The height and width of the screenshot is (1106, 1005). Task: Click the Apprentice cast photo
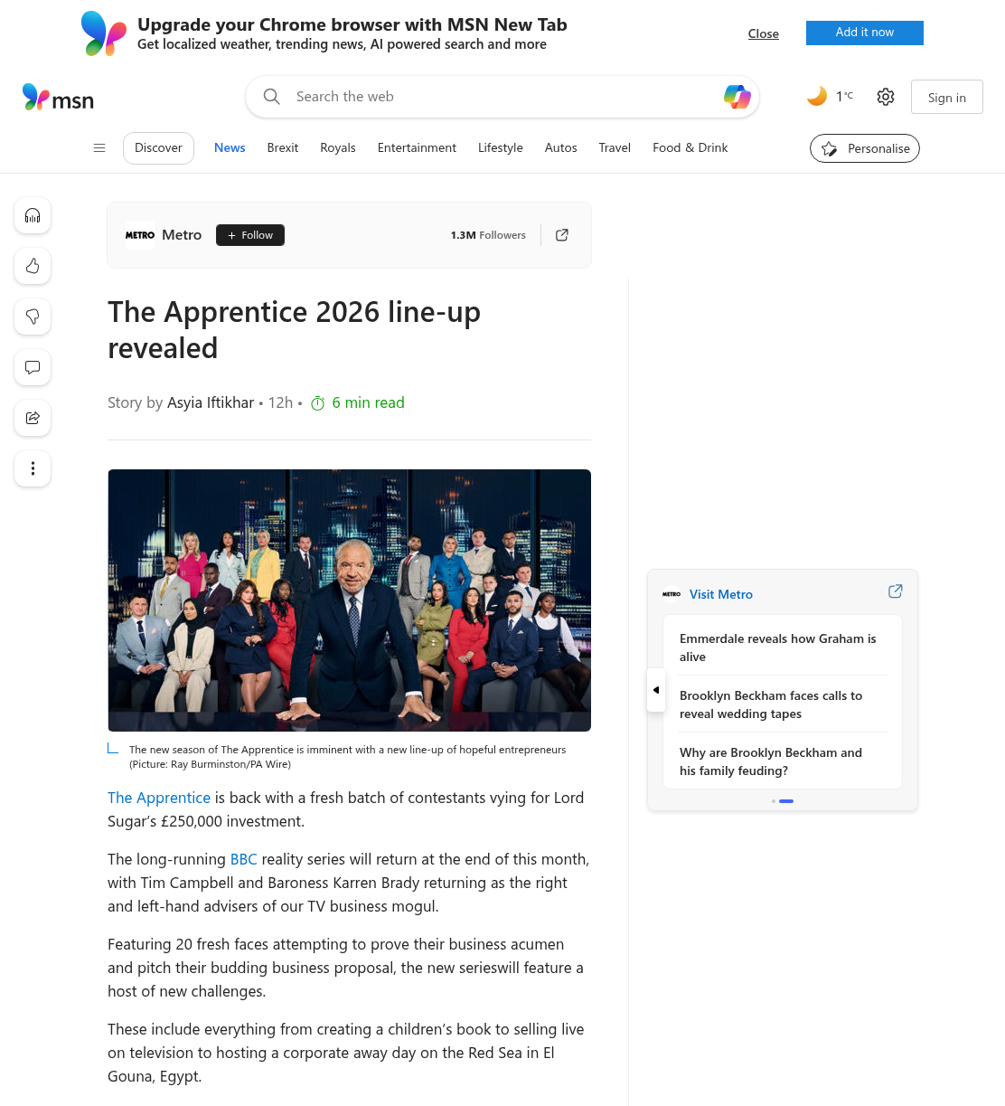350,600
